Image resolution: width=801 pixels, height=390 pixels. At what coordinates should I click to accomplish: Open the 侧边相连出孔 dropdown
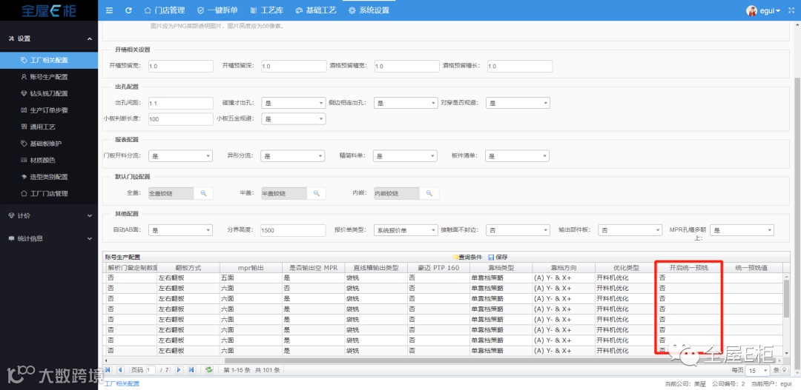coord(406,103)
